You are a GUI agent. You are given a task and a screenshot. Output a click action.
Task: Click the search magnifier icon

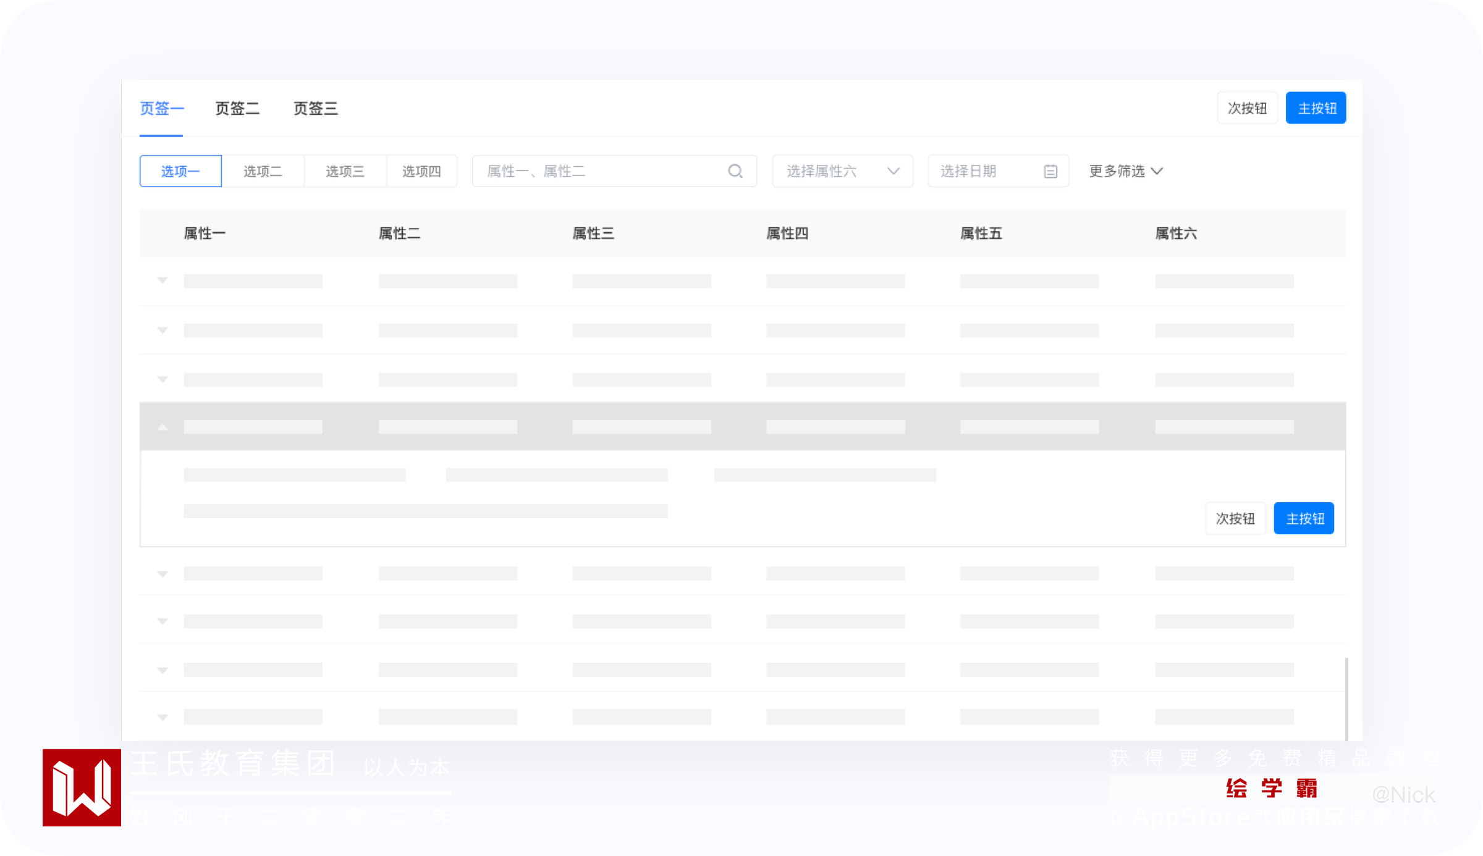(x=735, y=171)
